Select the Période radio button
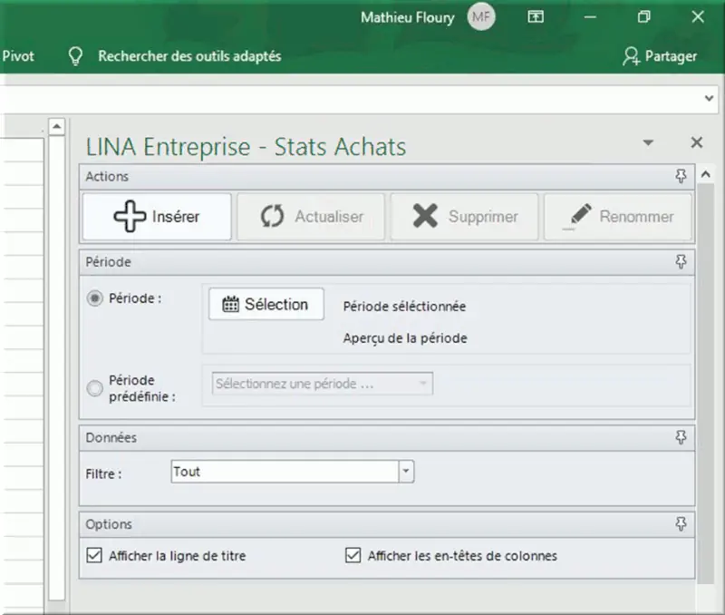This screenshot has width=725, height=615. click(x=95, y=298)
